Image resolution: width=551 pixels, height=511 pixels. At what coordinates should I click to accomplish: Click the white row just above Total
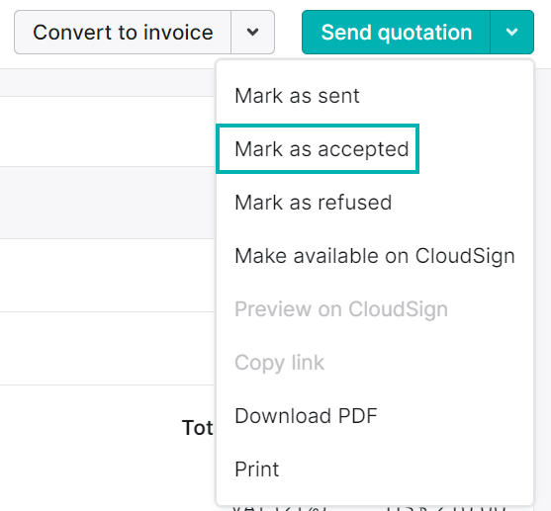click(107, 348)
